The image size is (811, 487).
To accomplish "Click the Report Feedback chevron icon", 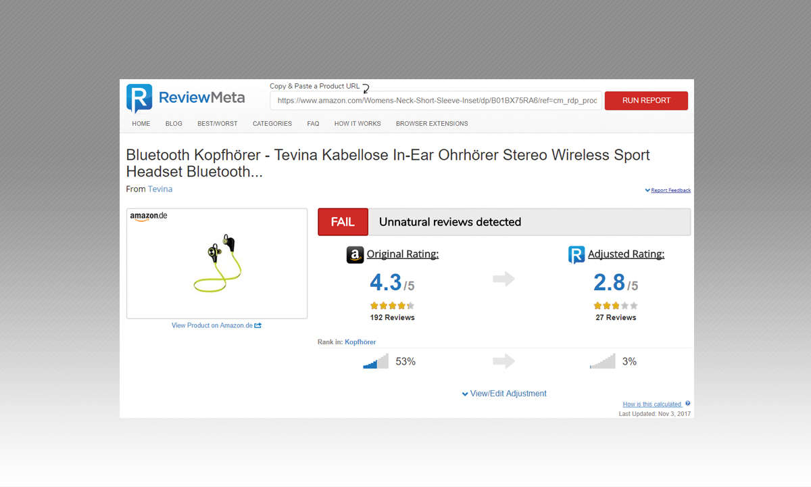I will (647, 191).
